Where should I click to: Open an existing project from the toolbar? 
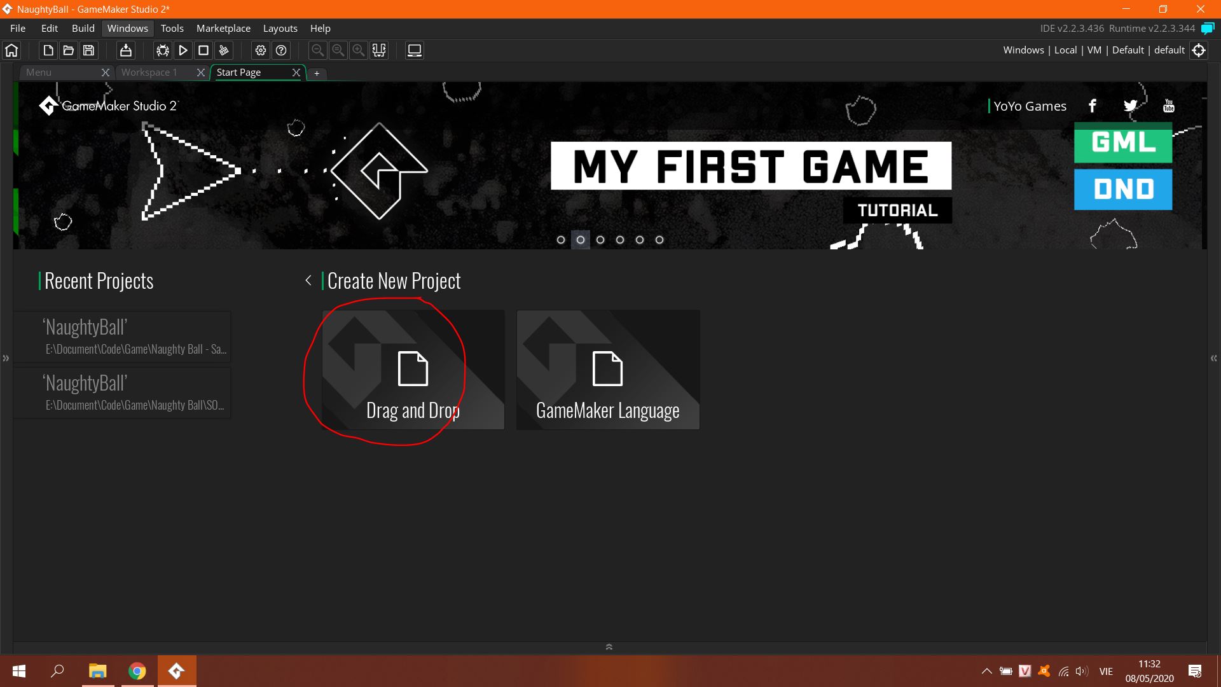point(68,50)
